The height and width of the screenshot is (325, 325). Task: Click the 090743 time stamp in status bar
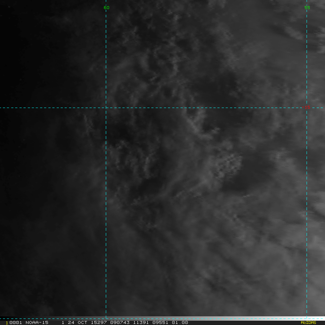pyautogui.click(x=120, y=322)
